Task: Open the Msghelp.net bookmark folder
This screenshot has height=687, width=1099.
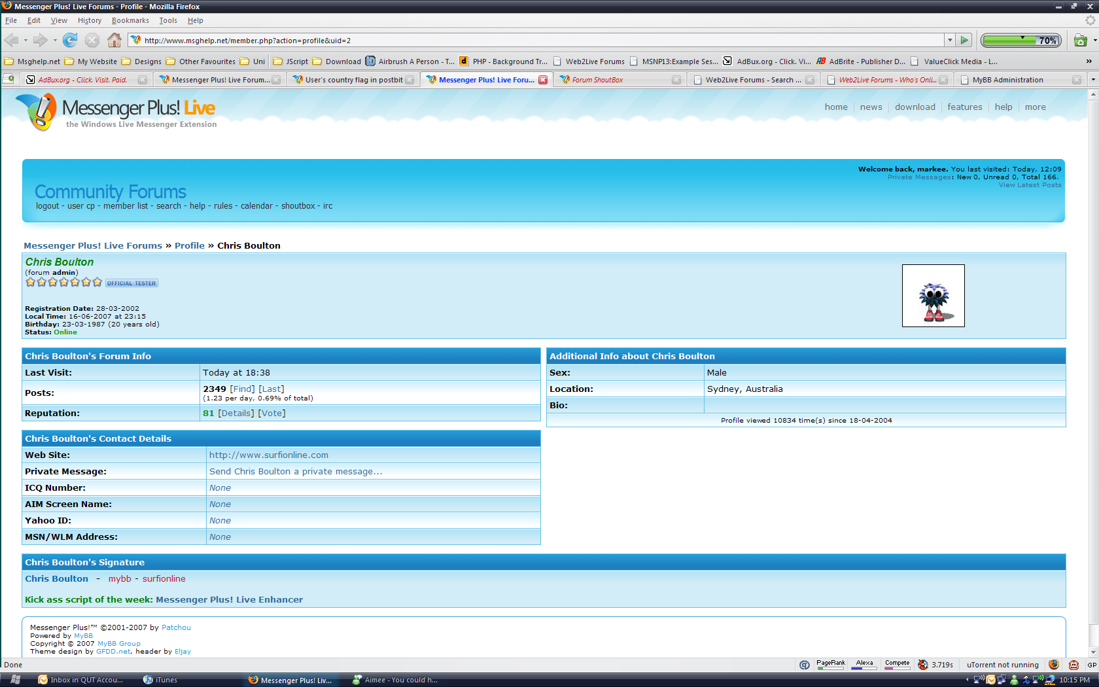Action: click(x=32, y=62)
